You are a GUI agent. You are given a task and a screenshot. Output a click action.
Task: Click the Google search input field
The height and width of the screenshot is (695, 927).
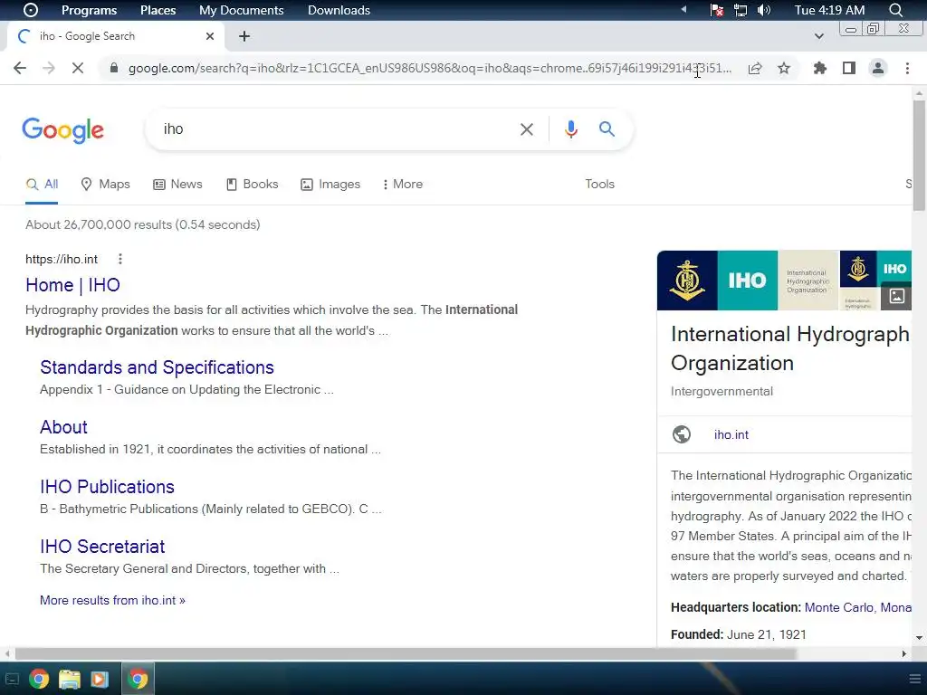[x=337, y=129]
